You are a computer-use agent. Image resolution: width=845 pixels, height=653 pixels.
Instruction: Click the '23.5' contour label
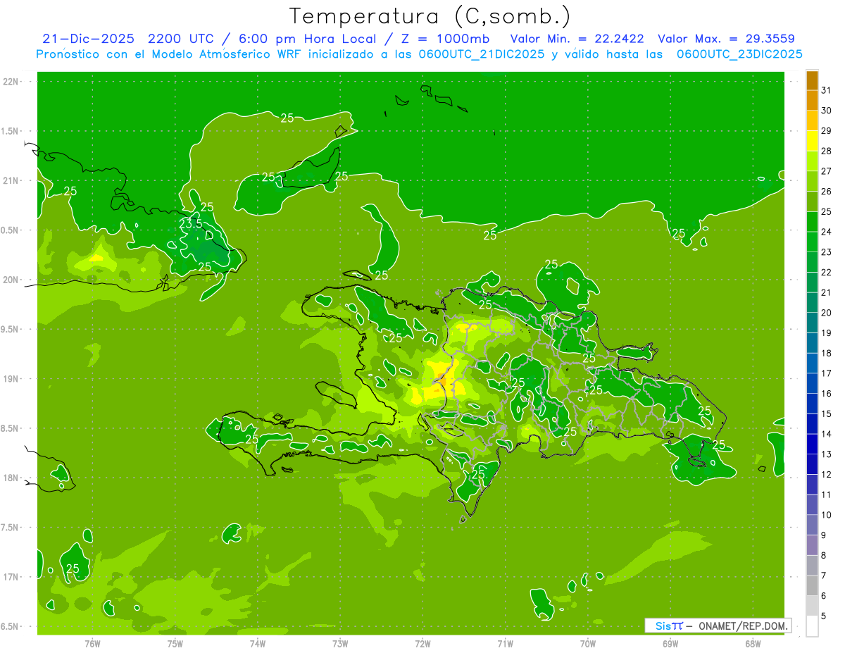tap(190, 223)
